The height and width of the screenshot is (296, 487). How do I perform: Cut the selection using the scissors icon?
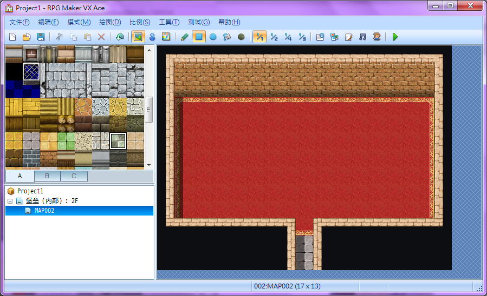[59, 37]
